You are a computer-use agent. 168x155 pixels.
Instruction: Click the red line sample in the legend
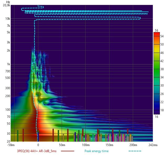coord(67,151)
